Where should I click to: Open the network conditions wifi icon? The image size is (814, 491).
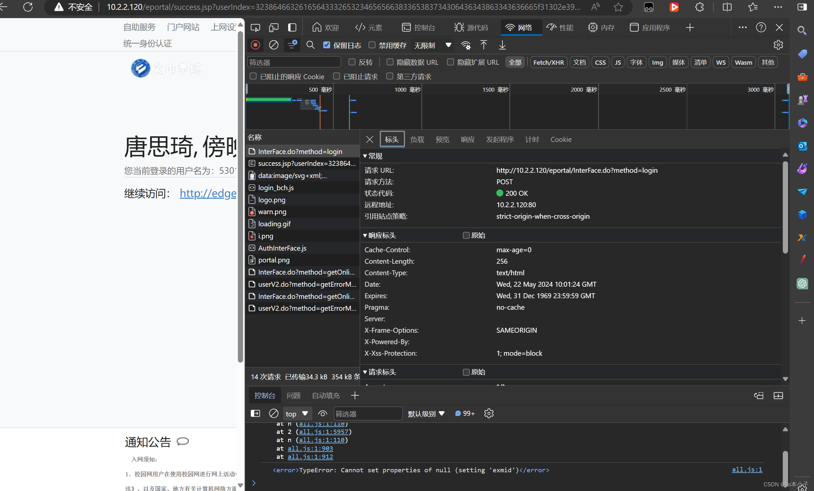(466, 45)
